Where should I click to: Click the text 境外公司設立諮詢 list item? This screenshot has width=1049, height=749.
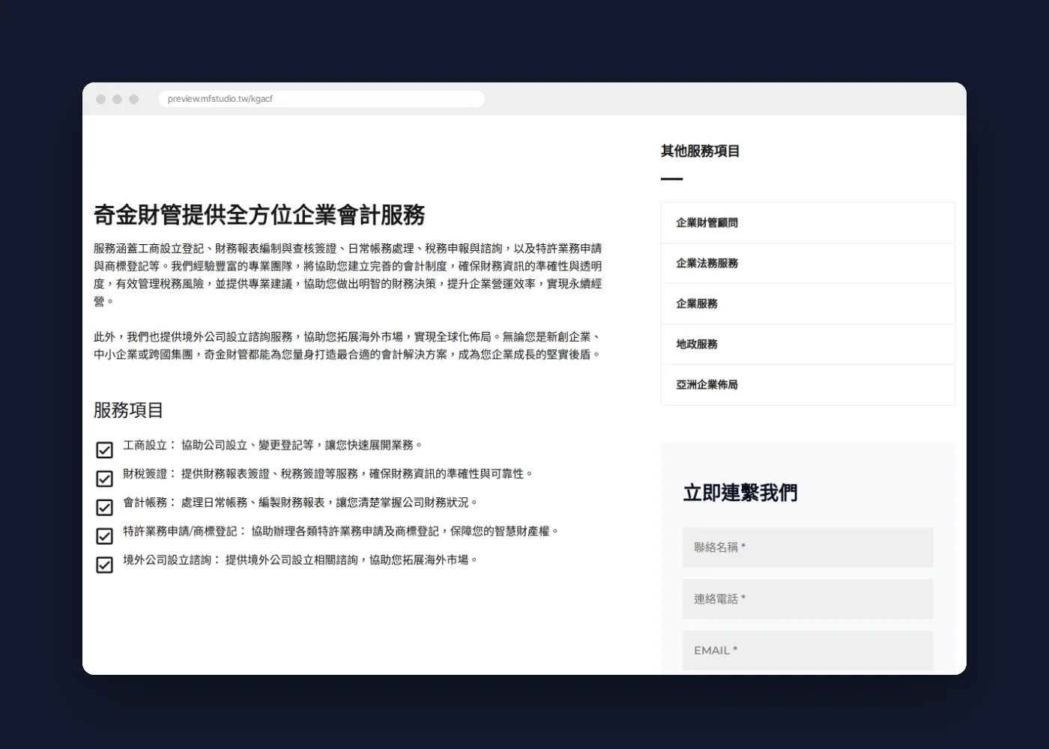pyautogui.click(x=300, y=560)
